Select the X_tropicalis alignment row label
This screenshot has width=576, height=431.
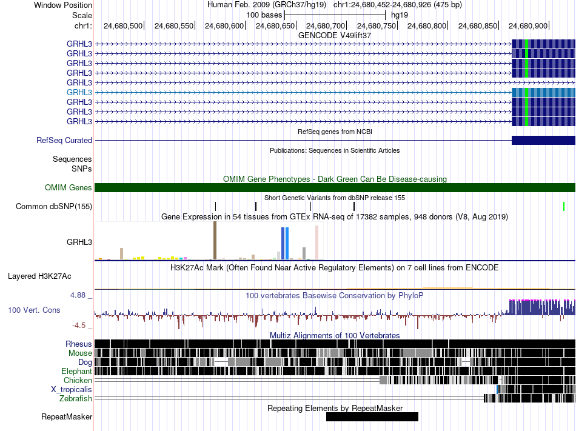pos(72,390)
